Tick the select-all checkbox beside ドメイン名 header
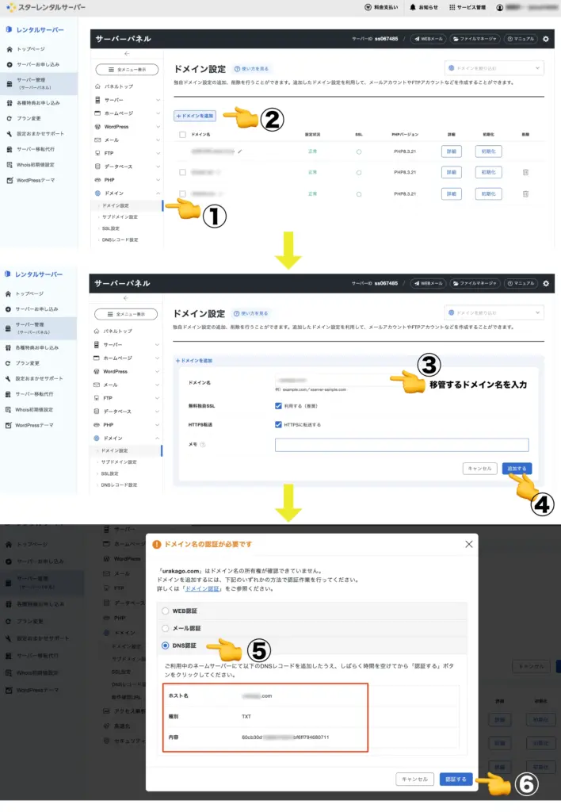This screenshot has width=561, height=812. tap(182, 135)
